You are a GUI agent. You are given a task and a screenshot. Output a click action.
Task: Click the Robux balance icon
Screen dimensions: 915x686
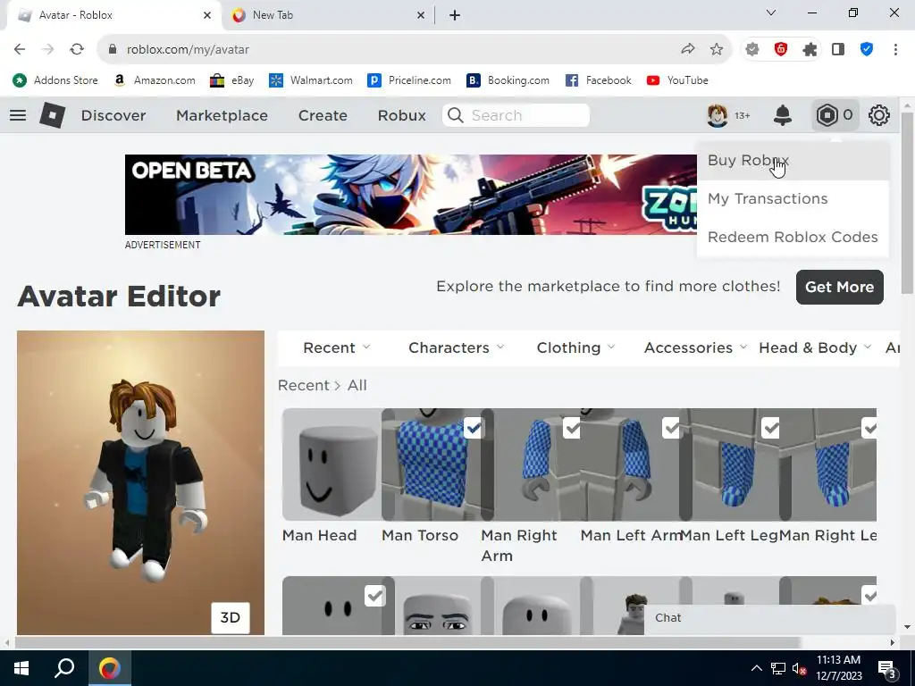tap(827, 115)
